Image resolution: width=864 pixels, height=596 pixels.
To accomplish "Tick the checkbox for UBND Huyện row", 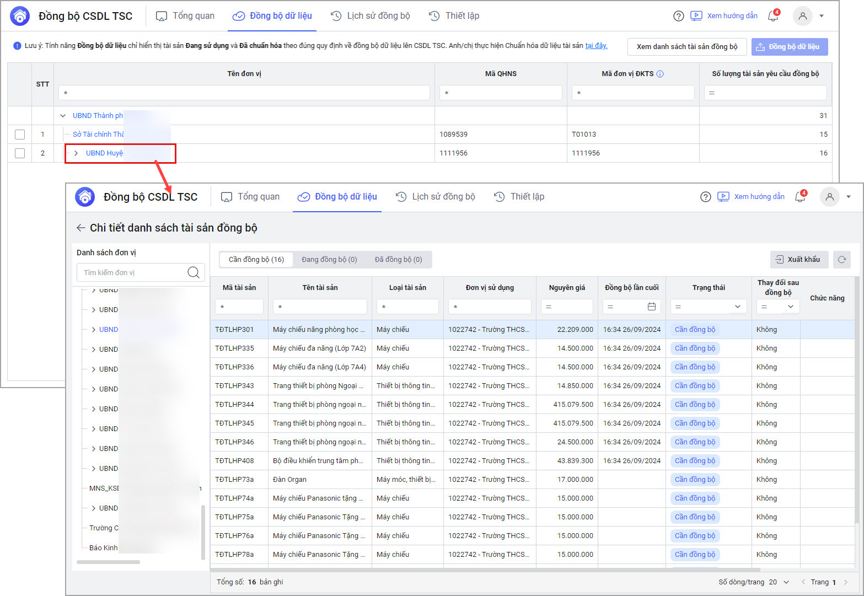I will tap(20, 153).
